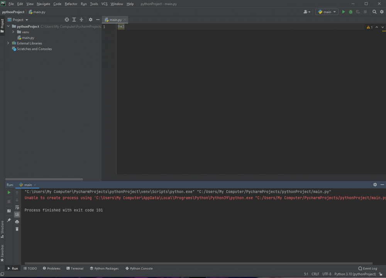386x278 pixels.
Task: Select main.py in the project tree
Action: pyautogui.click(x=25, y=38)
